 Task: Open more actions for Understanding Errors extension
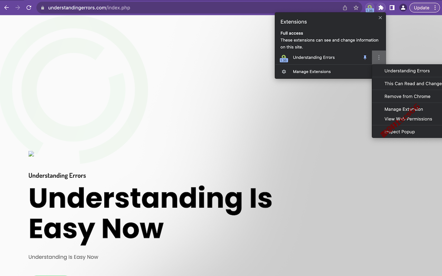coord(379,58)
